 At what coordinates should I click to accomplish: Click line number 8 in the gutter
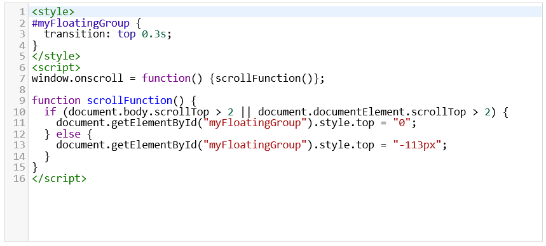22,90
